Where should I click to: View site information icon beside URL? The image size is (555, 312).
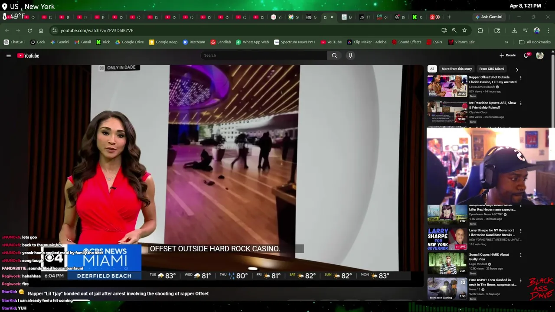54,30
